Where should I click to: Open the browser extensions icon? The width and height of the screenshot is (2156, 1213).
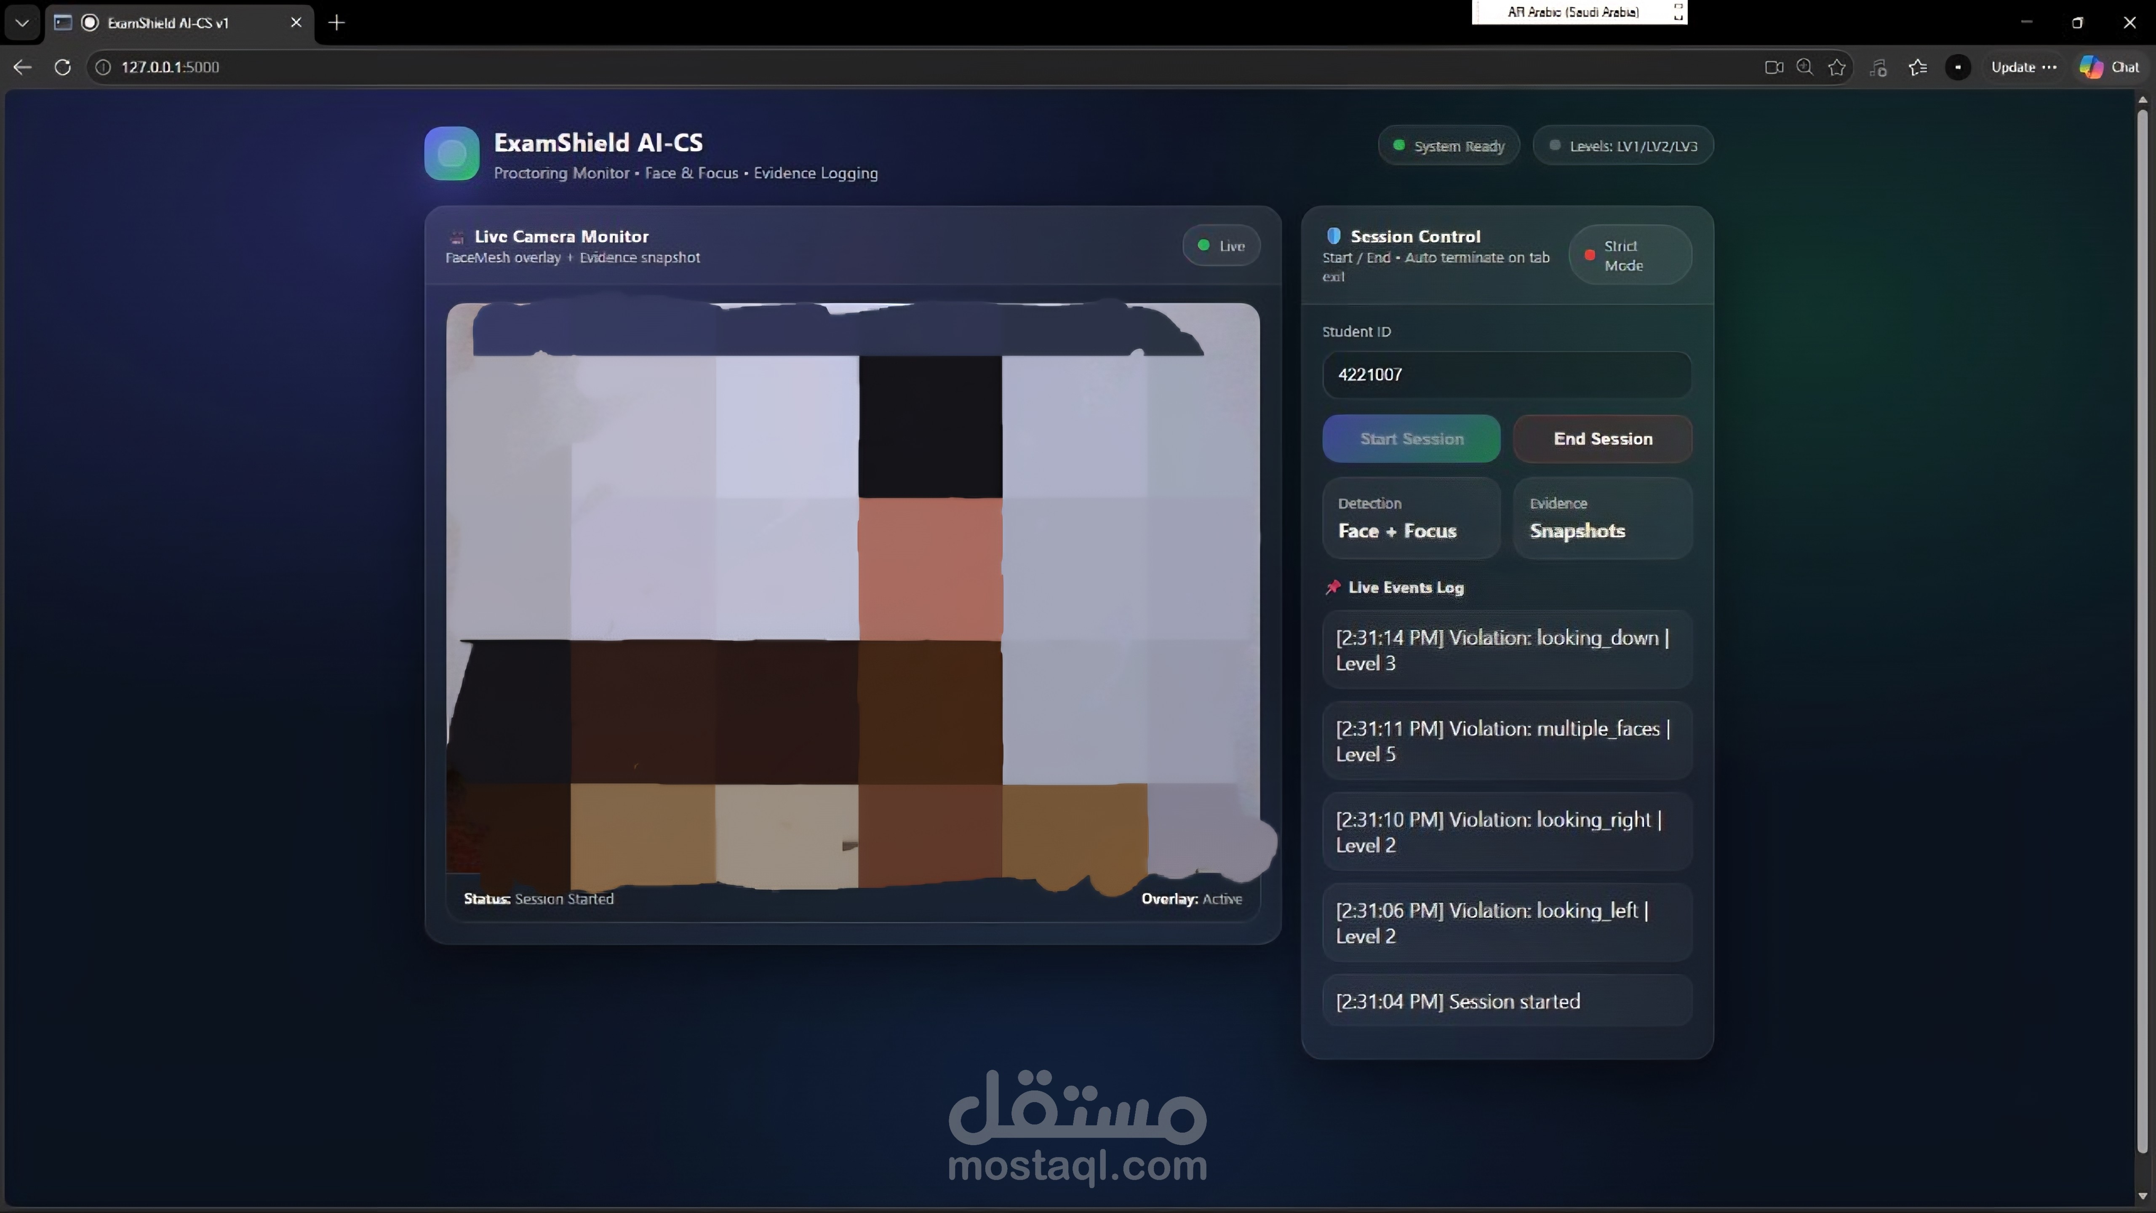[x=1878, y=67]
